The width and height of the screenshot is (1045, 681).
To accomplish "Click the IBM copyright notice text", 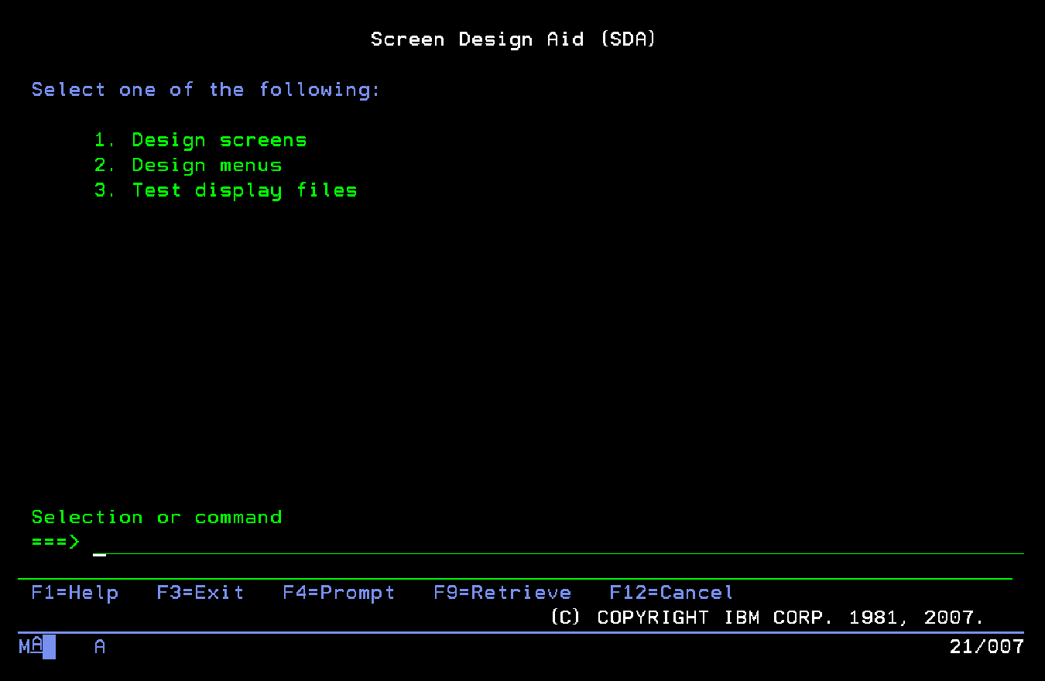I will [x=770, y=617].
